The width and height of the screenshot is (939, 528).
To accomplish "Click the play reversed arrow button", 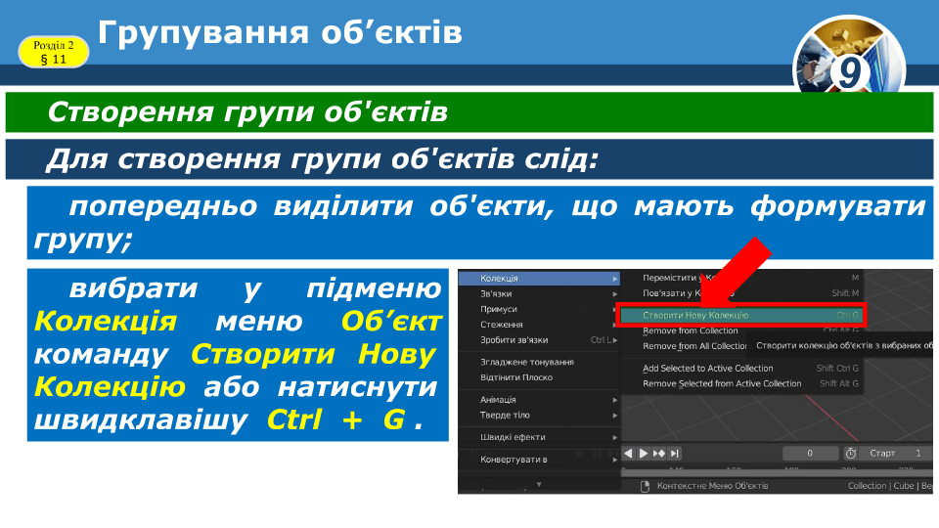I will click(629, 454).
